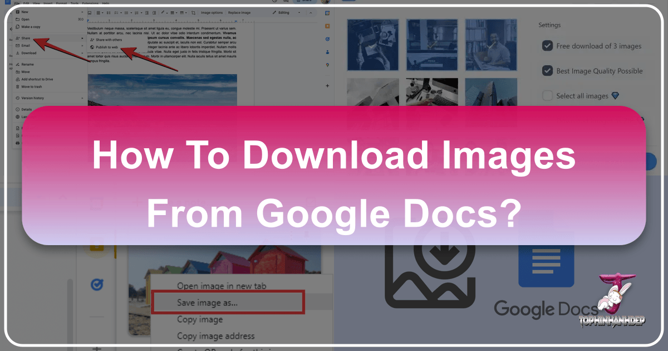
Task: Click the border weight icon
Action: pos(173,12)
